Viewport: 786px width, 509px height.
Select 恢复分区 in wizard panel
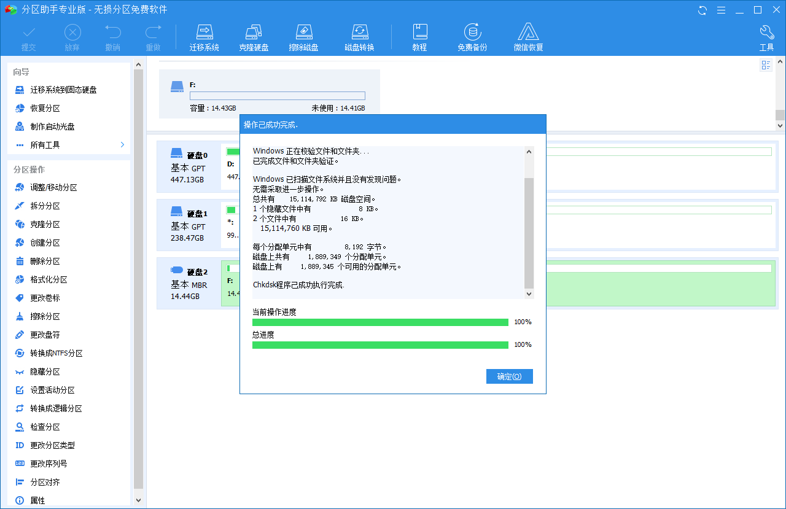37,108
